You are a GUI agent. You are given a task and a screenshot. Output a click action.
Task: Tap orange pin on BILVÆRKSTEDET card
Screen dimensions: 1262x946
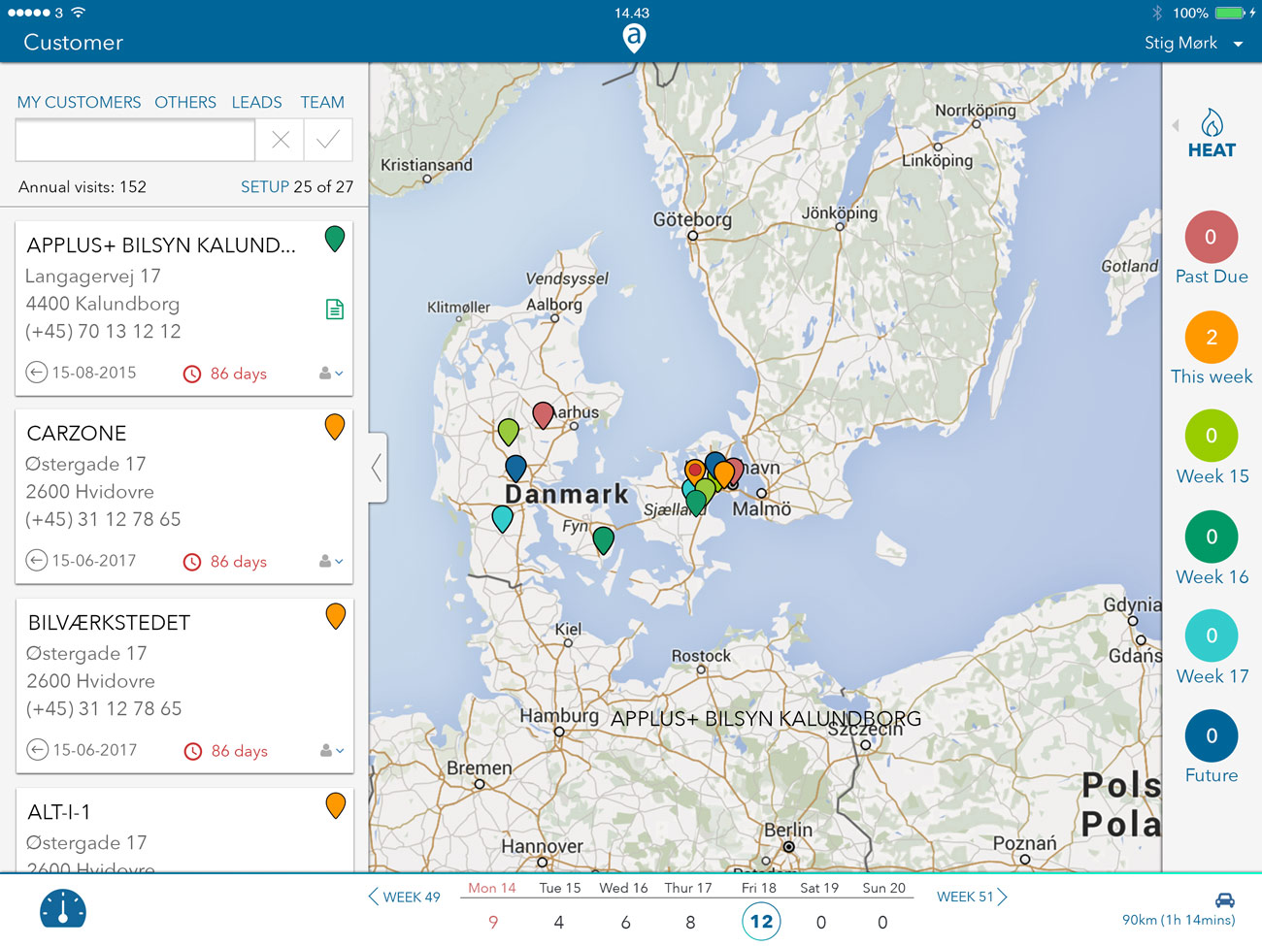[x=336, y=616]
